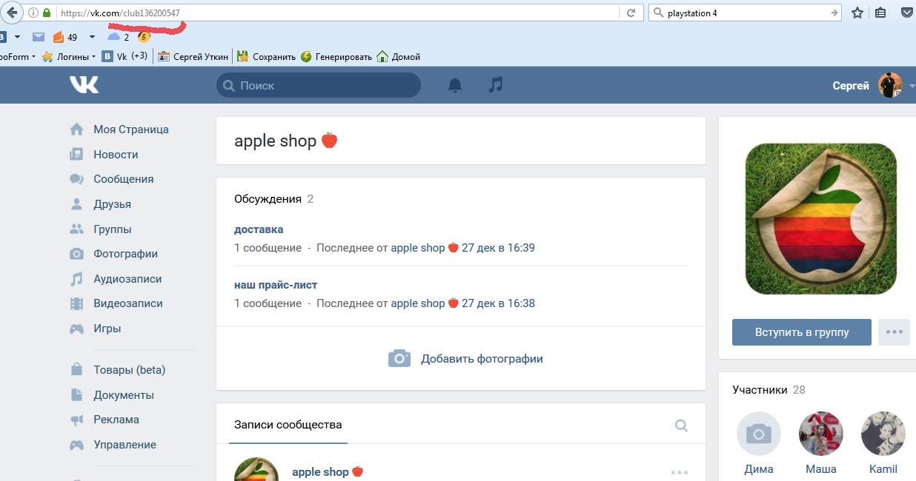
Task: Open the Участники members heading
Action: 760,390
